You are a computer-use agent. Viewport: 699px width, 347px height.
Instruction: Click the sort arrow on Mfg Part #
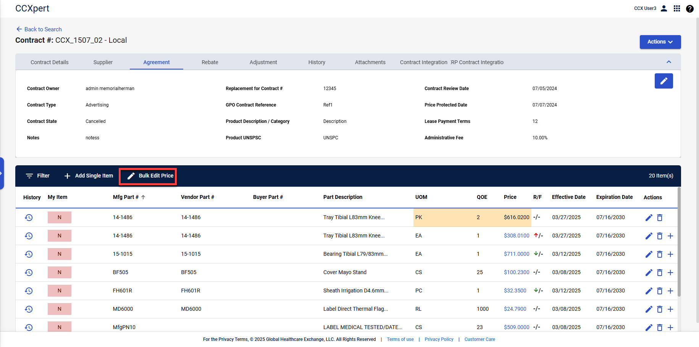143,197
